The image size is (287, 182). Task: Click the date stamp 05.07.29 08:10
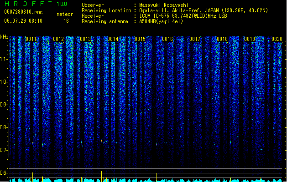(23, 21)
